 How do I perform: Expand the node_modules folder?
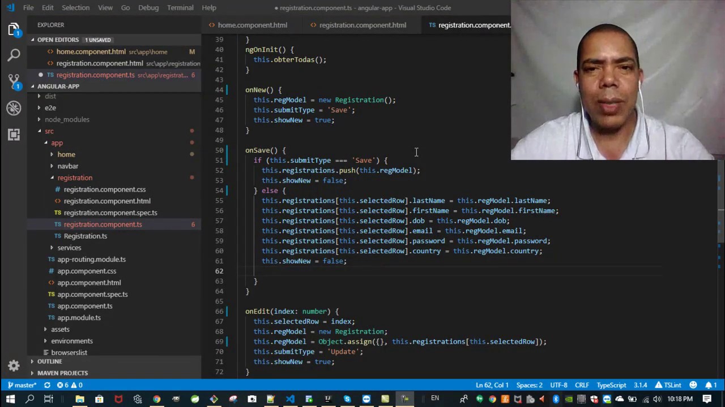tap(67, 119)
